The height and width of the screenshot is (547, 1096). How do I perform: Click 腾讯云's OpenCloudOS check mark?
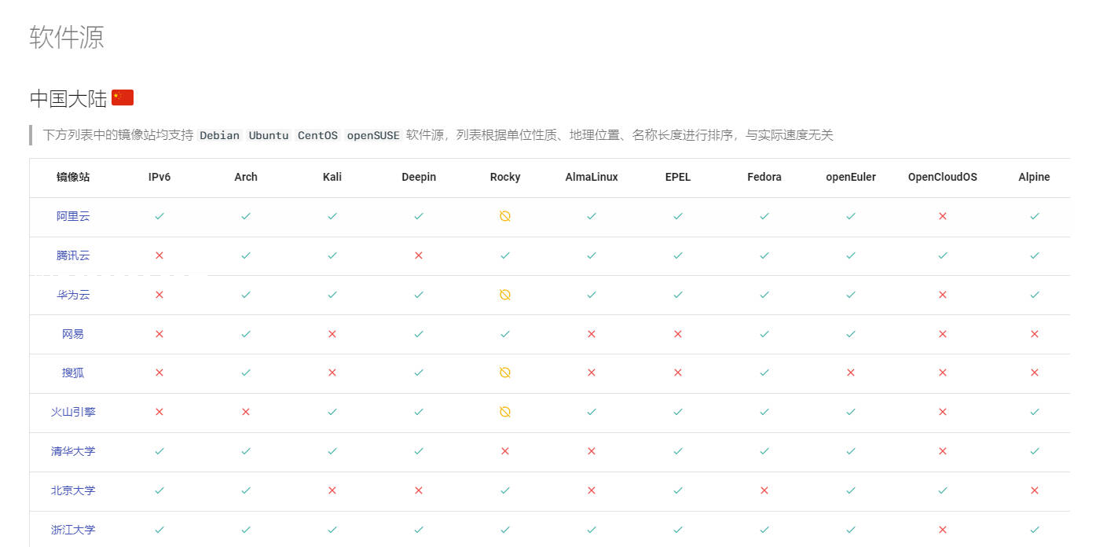pyautogui.click(x=943, y=255)
